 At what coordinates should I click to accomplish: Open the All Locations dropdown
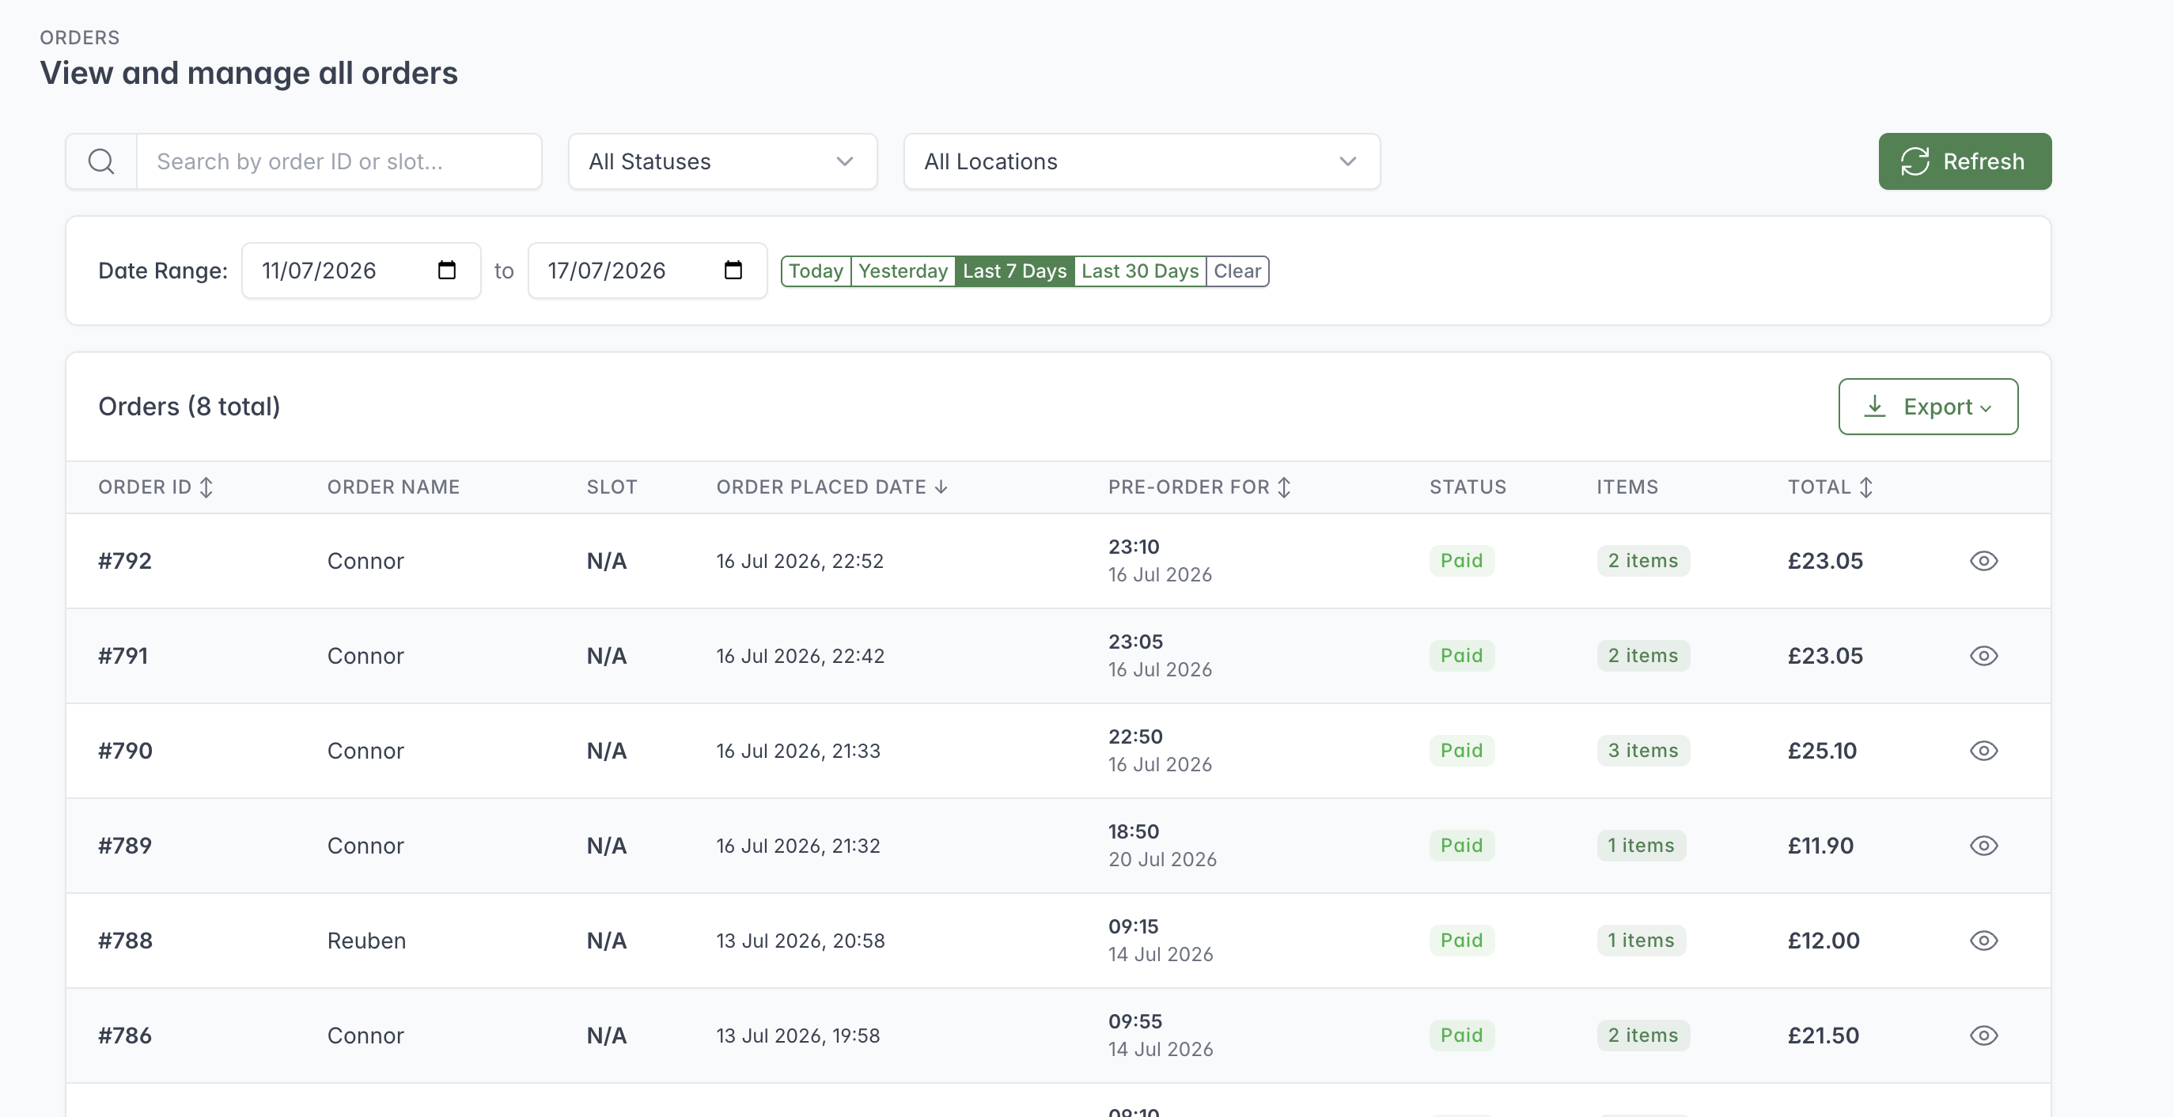click(x=1141, y=161)
